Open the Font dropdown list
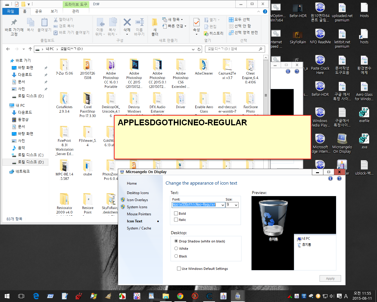 click(x=223, y=205)
